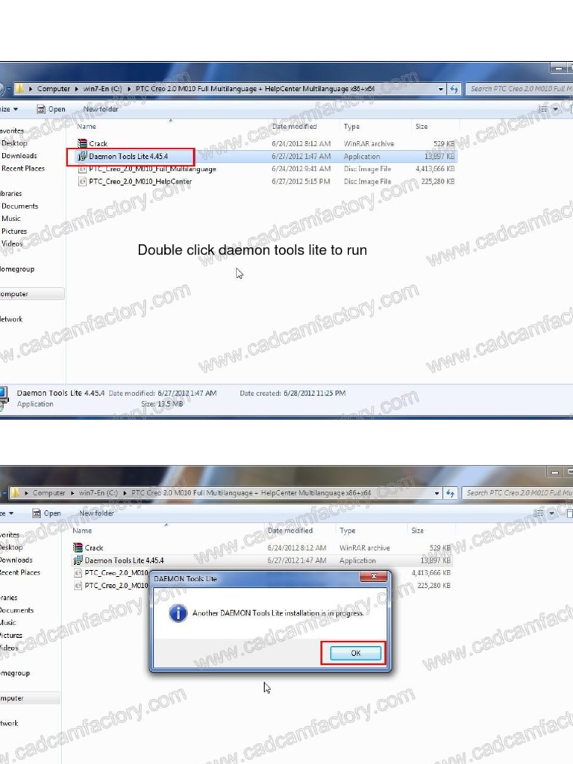573x764 pixels.
Task: Expand arrow after Computer in top breadcrumb
Action: 77,89
